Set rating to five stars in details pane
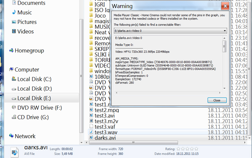 click(196, 149)
